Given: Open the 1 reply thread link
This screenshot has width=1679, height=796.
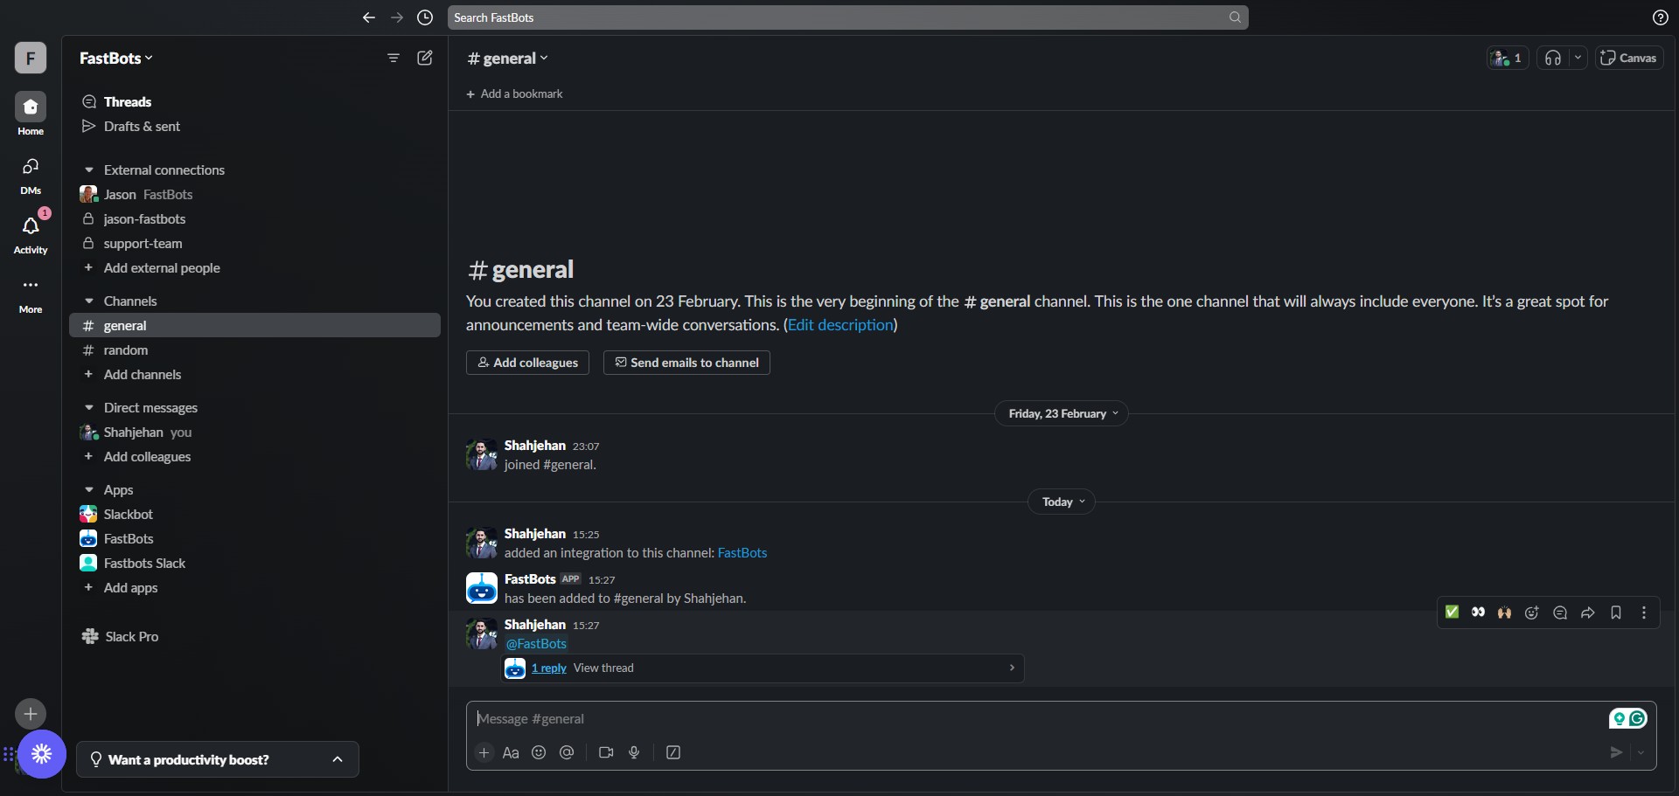Looking at the screenshot, I should (x=549, y=668).
